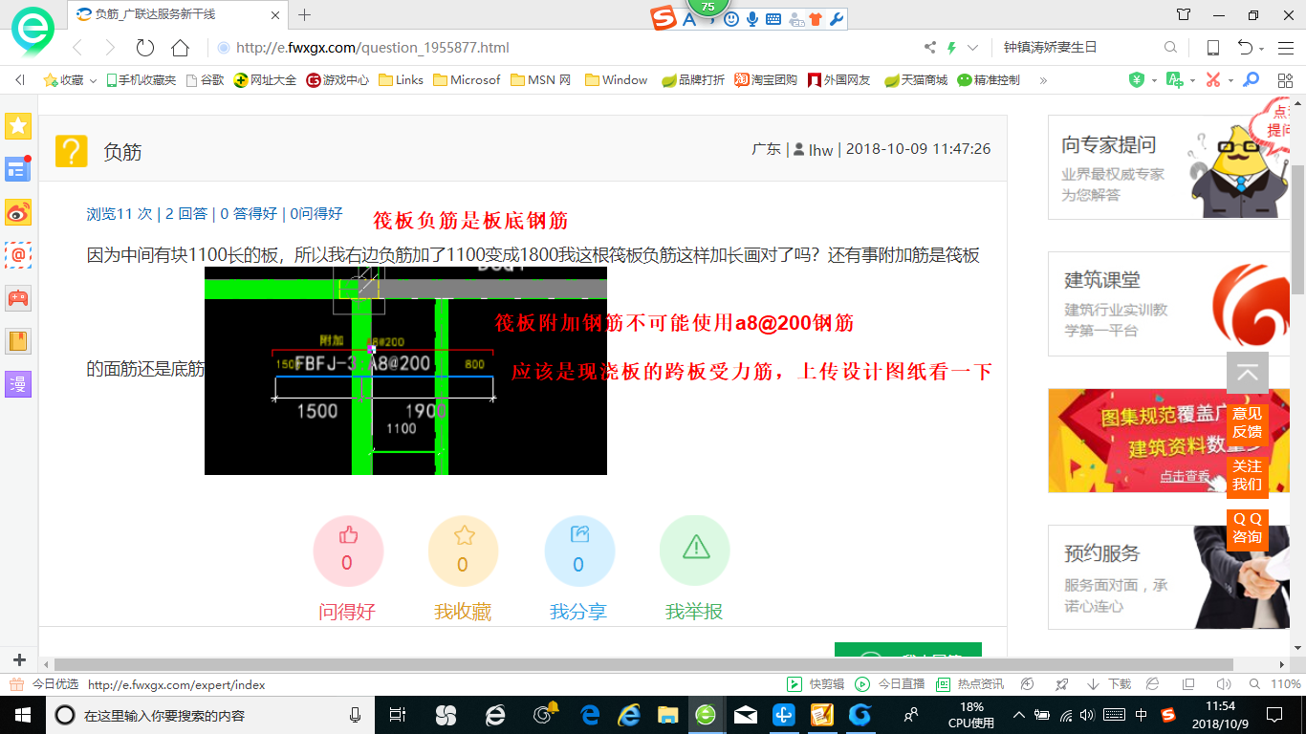Add sidebar app with plus icon
This screenshot has height=734, width=1306.
(x=19, y=659)
